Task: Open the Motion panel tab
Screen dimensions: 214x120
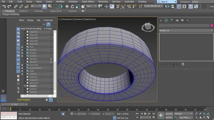Action: [177, 21]
